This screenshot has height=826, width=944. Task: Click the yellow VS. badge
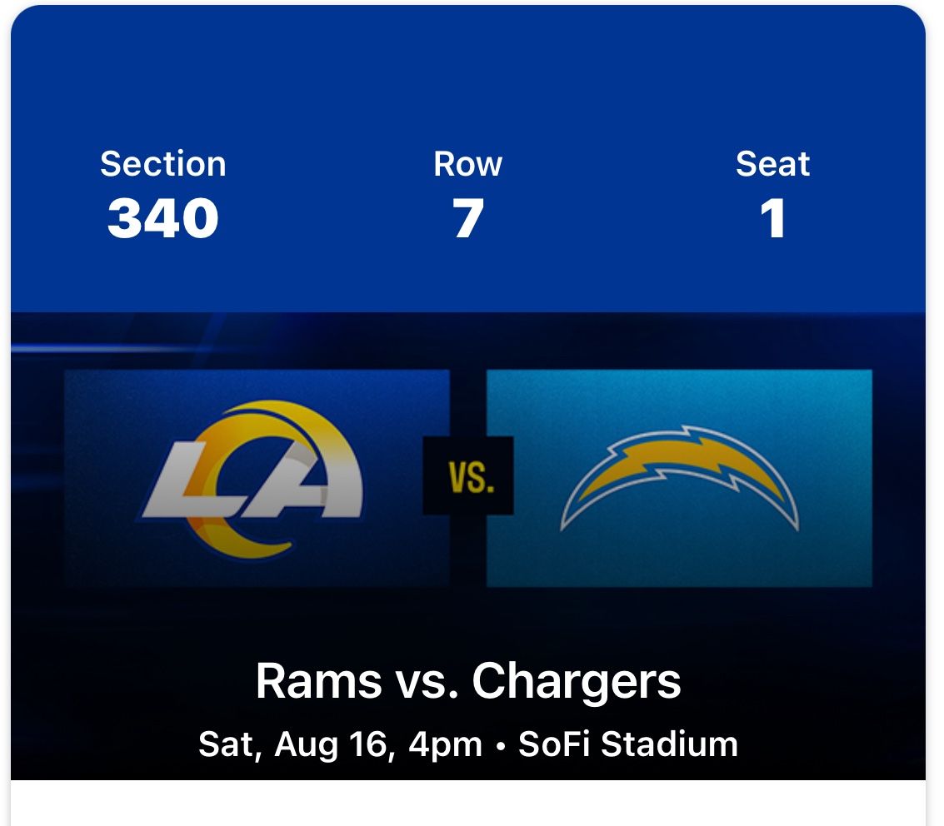tap(468, 476)
